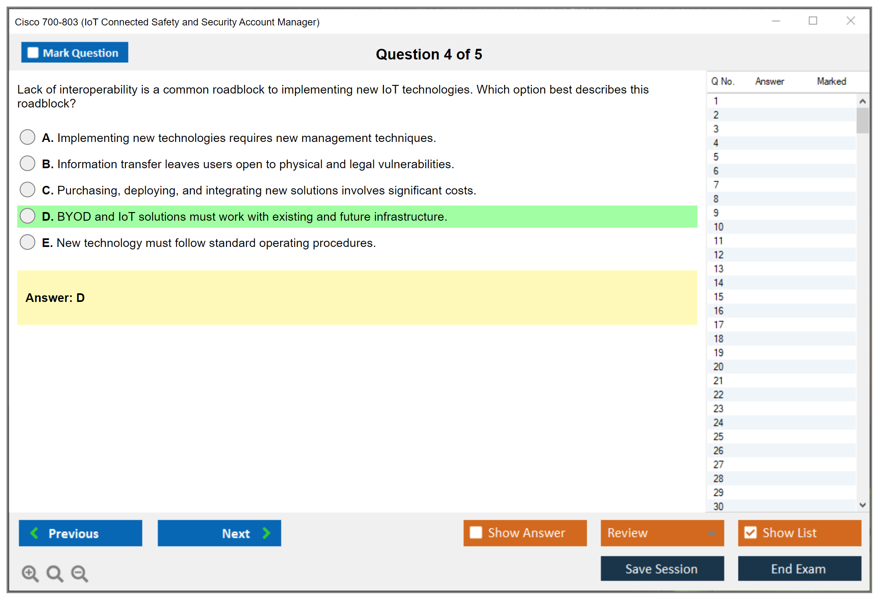This screenshot has height=603, width=882.
Task: Uncheck the Show List checkbox
Action: pyautogui.click(x=750, y=532)
